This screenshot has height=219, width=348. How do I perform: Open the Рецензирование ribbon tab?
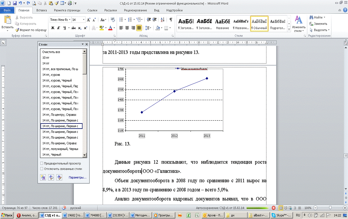click(135, 10)
